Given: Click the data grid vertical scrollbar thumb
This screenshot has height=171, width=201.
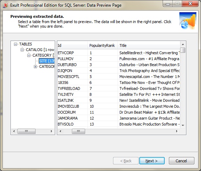Looking at the screenshot, I should [183, 50].
